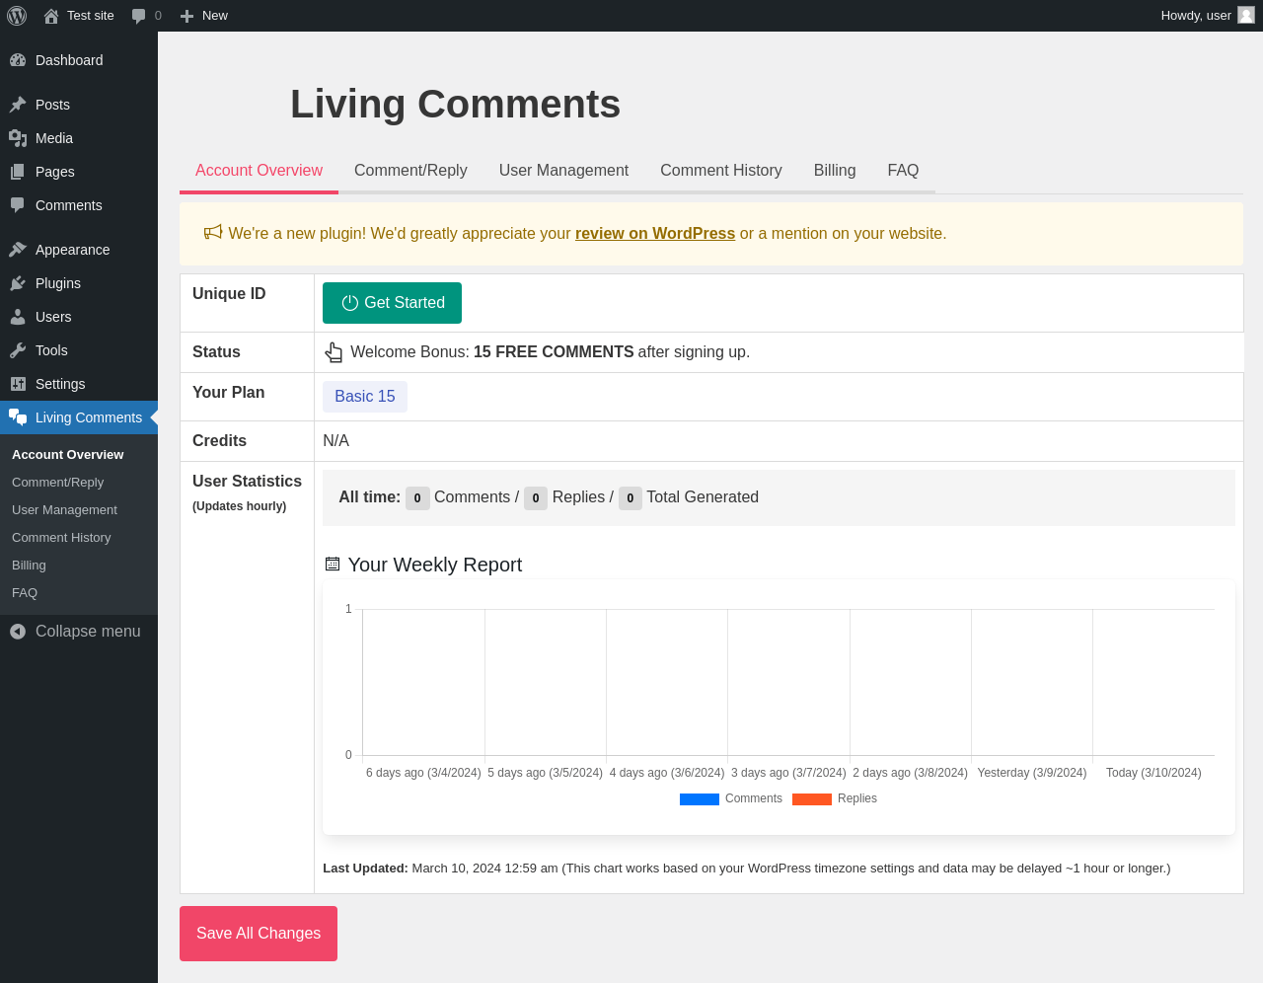Click the pointing hand icon in Status row

click(334, 352)
